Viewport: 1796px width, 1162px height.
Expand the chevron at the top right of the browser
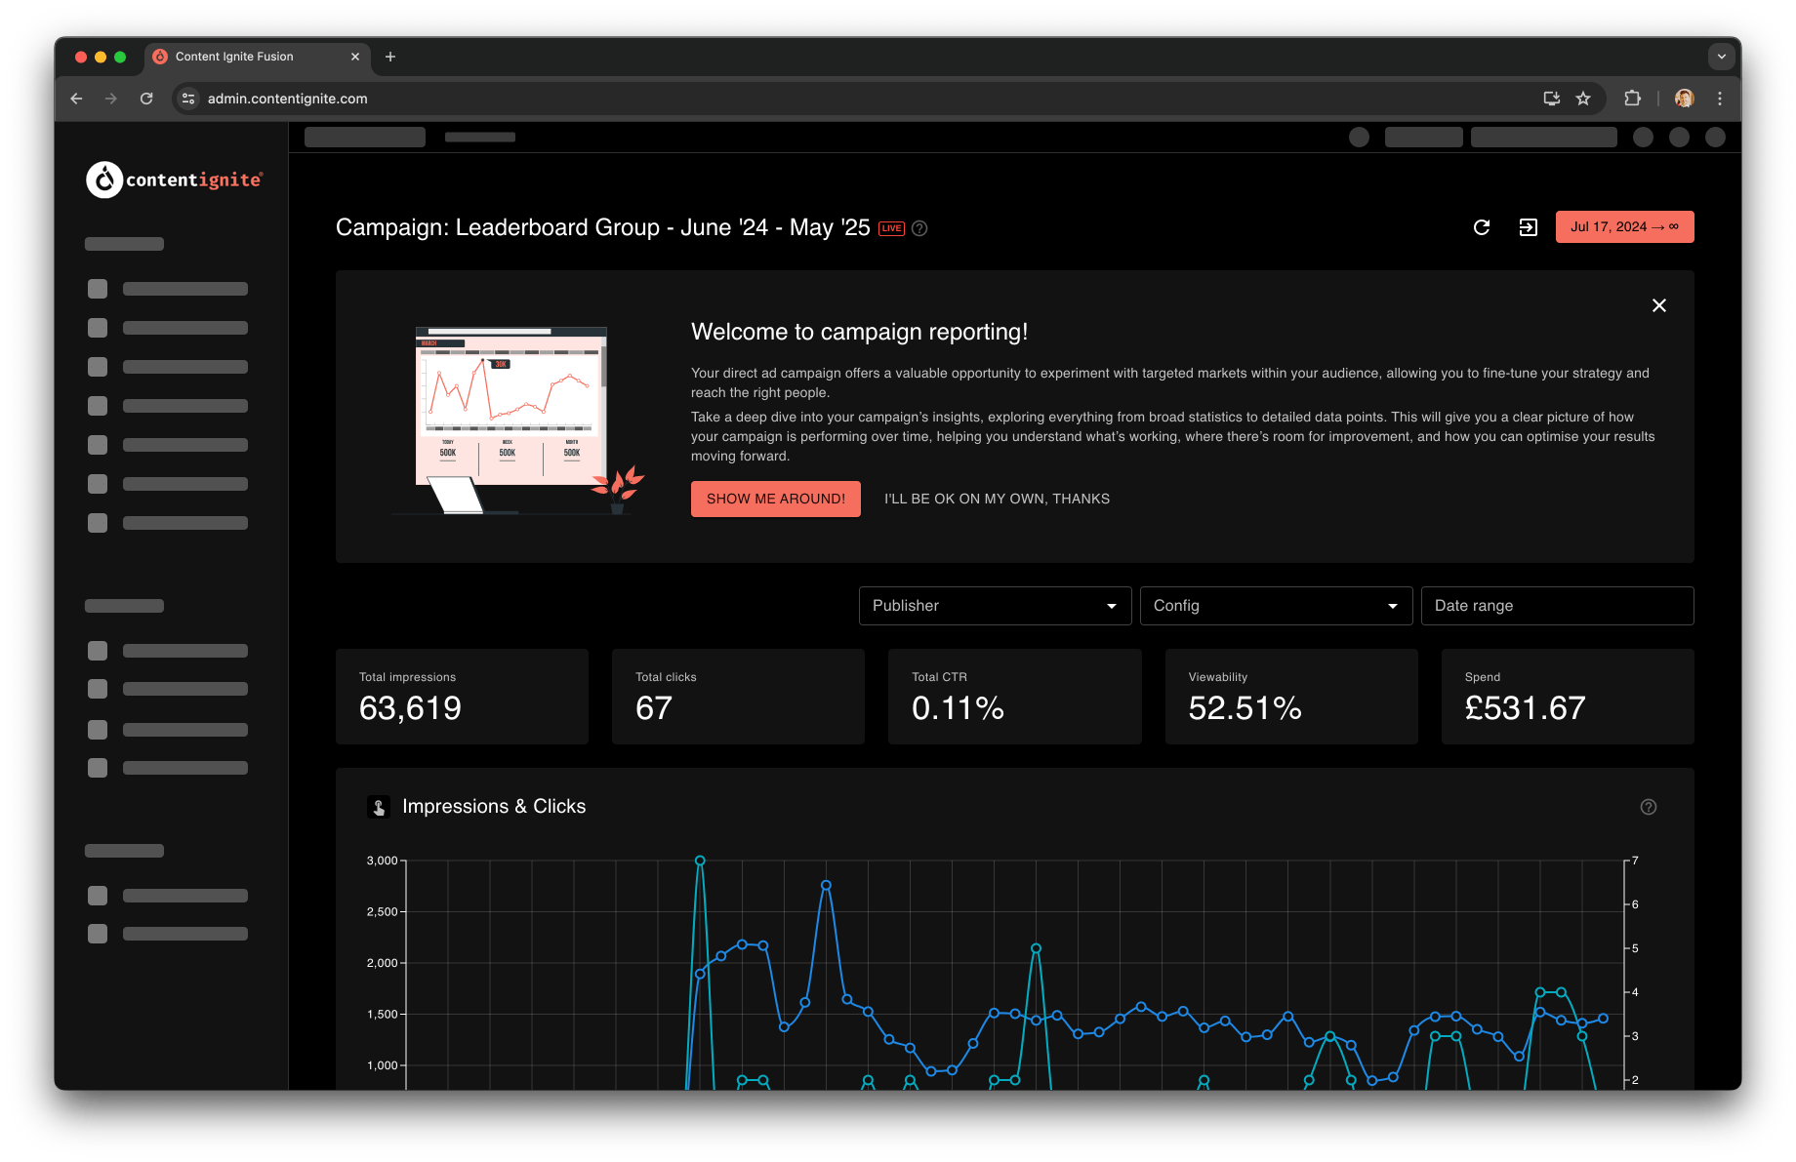tap(1721, 57)
